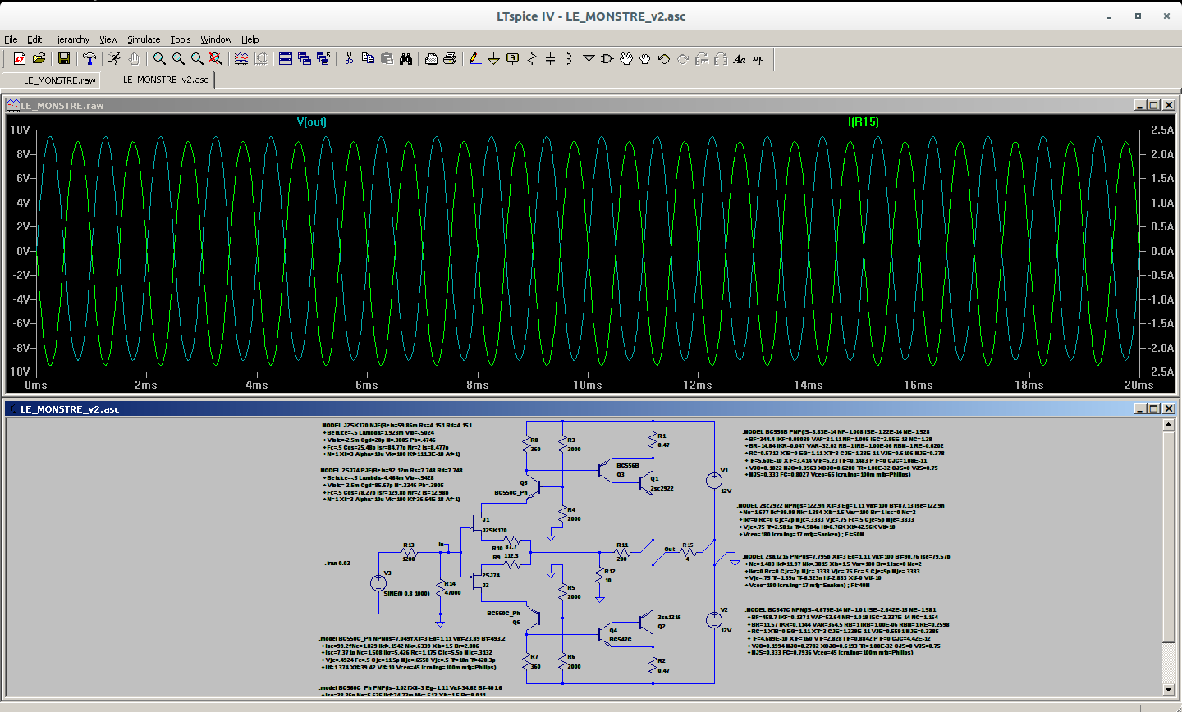
Task: Click the Copy toolbar icon
Action: pyautogui.click(x=368, y=58)
